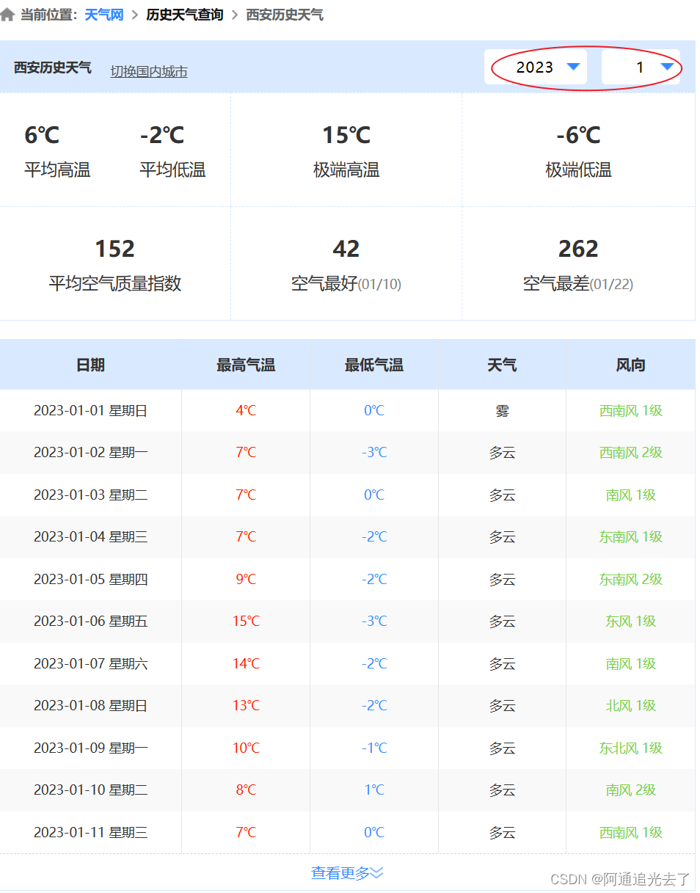Click the 日期 column header
This screenshot has height=893, width=700.
point(90,365)
